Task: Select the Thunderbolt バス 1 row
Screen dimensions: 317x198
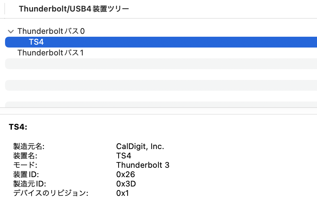Action: point(161,53)
